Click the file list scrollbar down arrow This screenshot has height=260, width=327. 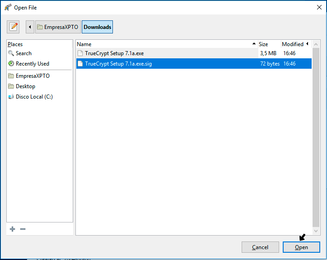pos(316,231)
